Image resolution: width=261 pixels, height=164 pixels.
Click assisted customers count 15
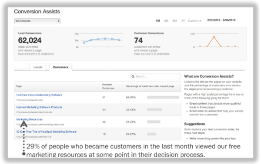click(104, 134)
